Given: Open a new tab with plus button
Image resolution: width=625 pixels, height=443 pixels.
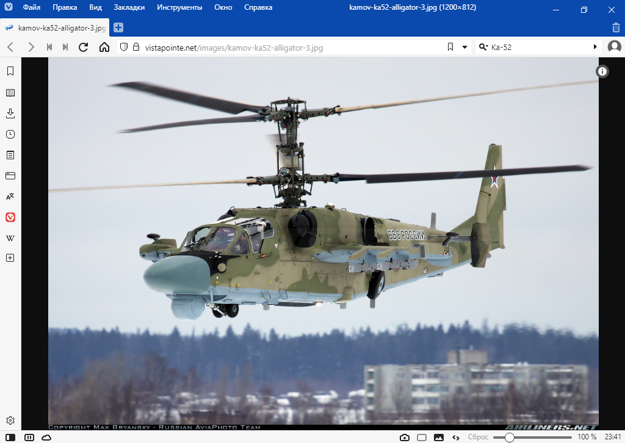Looking at the screenshot, I should (x=118, y=27).
